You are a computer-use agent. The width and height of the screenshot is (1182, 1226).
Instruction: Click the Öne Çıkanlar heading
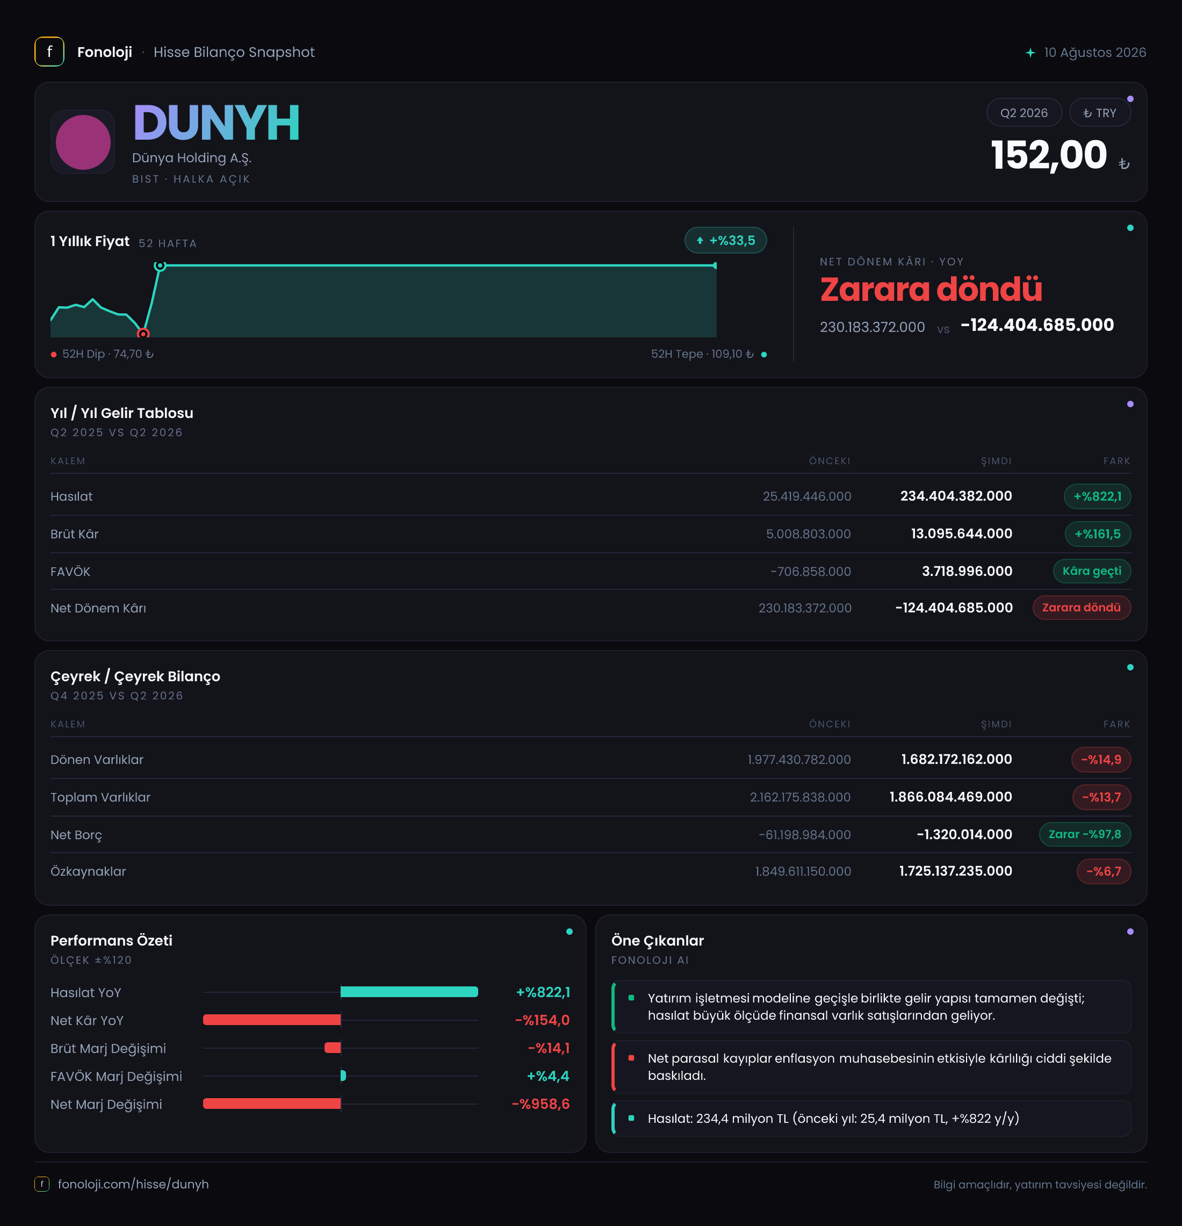click(x=657, y=941)
